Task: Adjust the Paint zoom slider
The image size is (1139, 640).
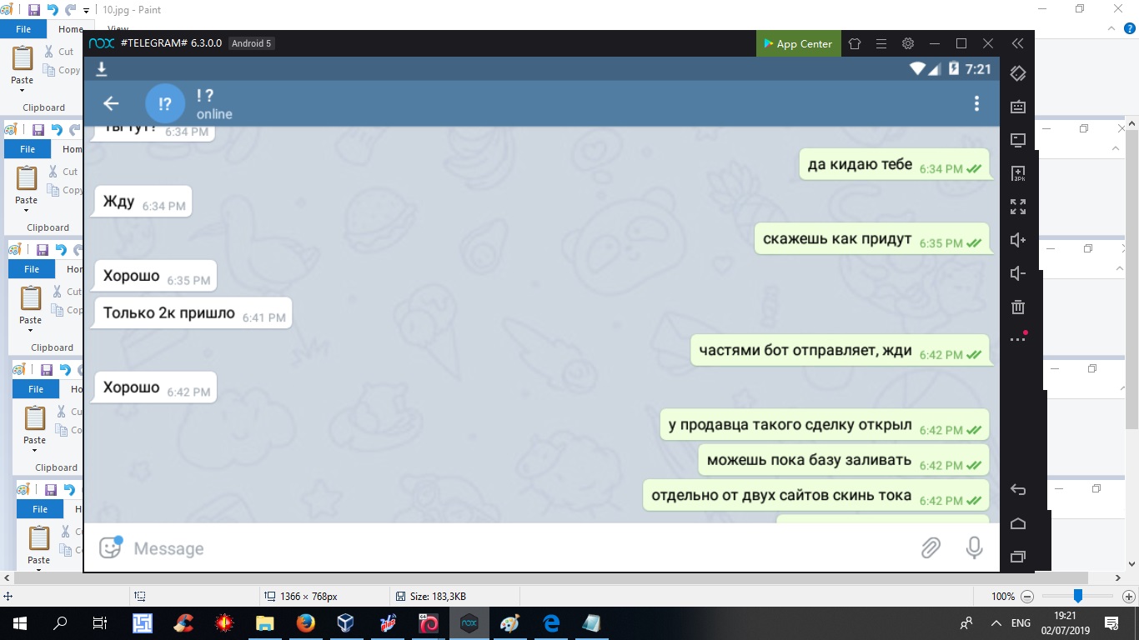Action: 1077,597
